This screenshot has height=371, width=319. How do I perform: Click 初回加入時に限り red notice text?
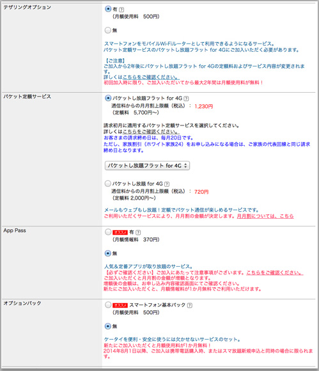click(x=183, y=83)
